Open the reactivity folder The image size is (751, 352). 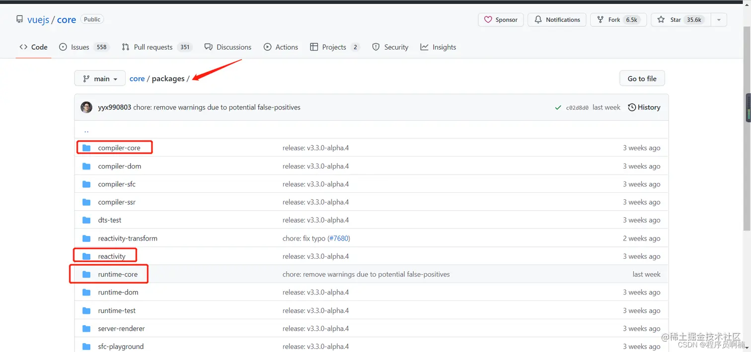point(112,256)
